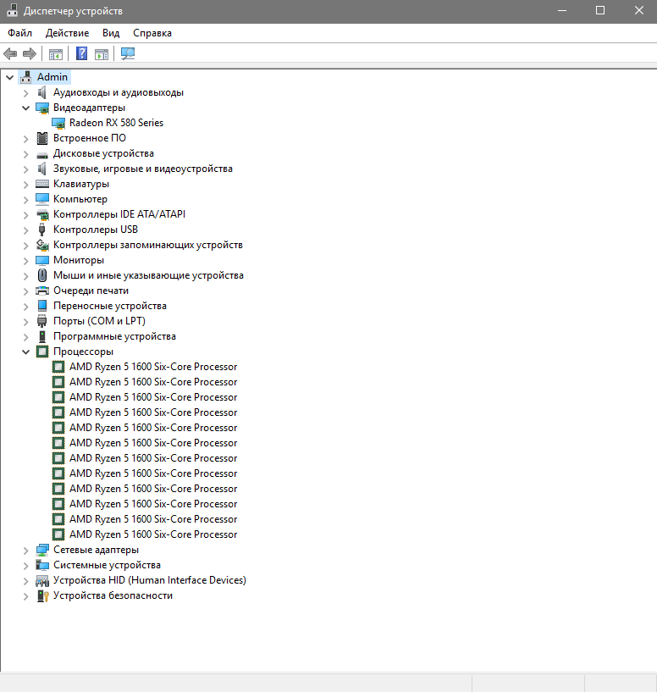657x692 pixels.
Task: Minimize the Диспетчер устройств window
Action: click(x=562, y=10)
